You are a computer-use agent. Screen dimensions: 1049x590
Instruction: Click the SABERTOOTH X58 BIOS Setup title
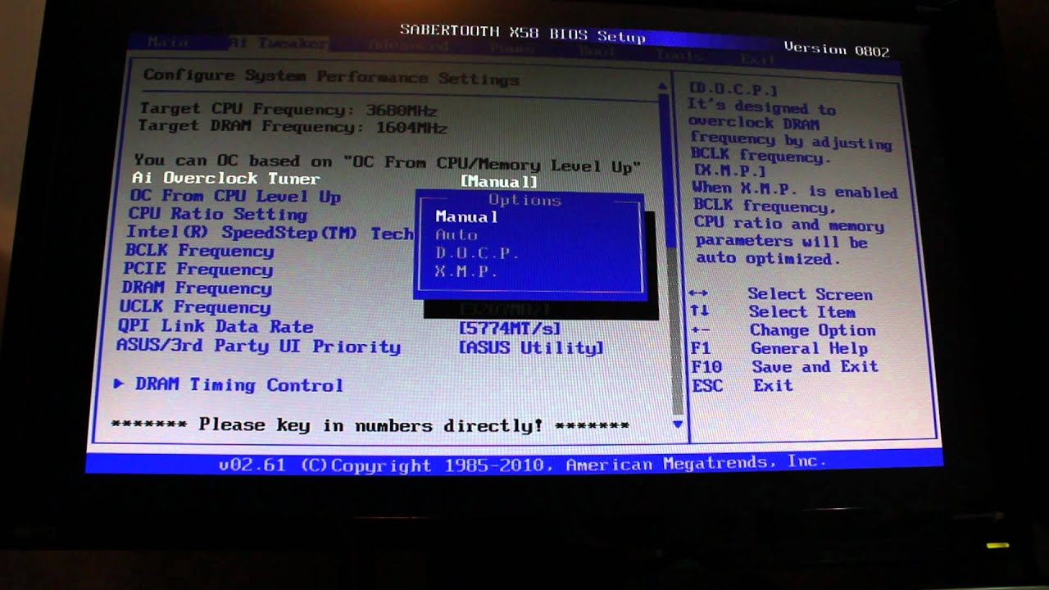coord(522,34)
